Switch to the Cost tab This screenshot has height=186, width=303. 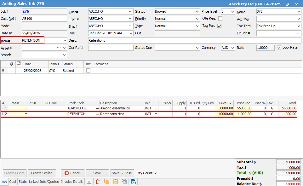tap(13, 182)
